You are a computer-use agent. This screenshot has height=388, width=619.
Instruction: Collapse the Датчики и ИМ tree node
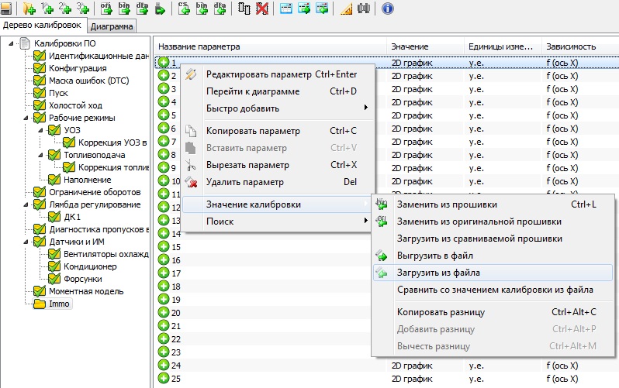click(27, 242)
